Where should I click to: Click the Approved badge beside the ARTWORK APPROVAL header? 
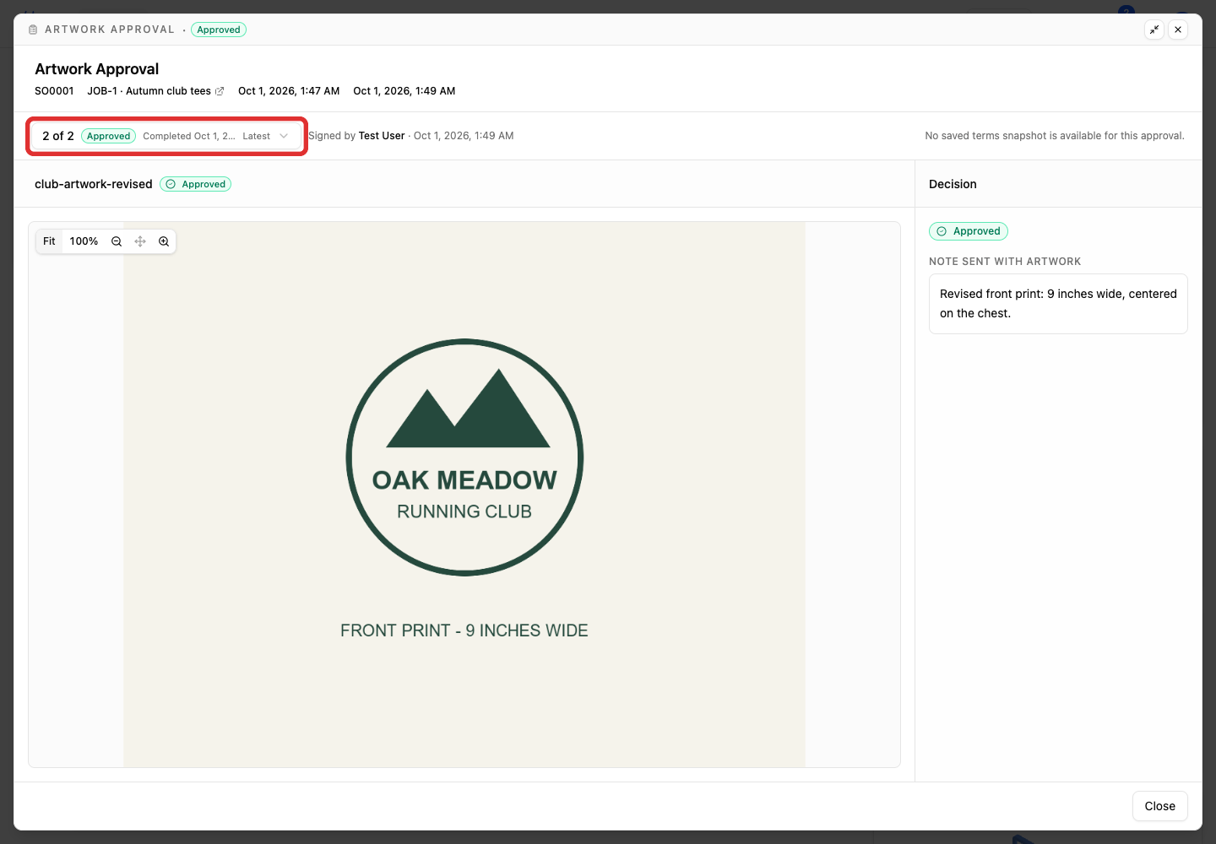pyautogui.click(x=219, y=30)
